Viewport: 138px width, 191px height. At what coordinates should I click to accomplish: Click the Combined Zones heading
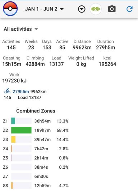(36, 111)
